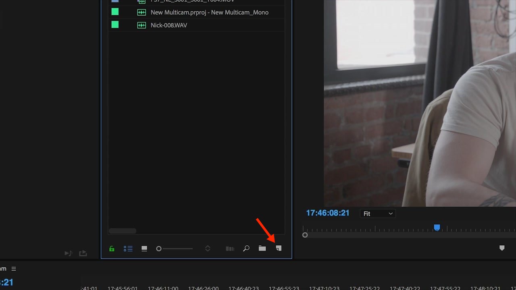
Task: Switch Project panel to List View
Action: 128,249
